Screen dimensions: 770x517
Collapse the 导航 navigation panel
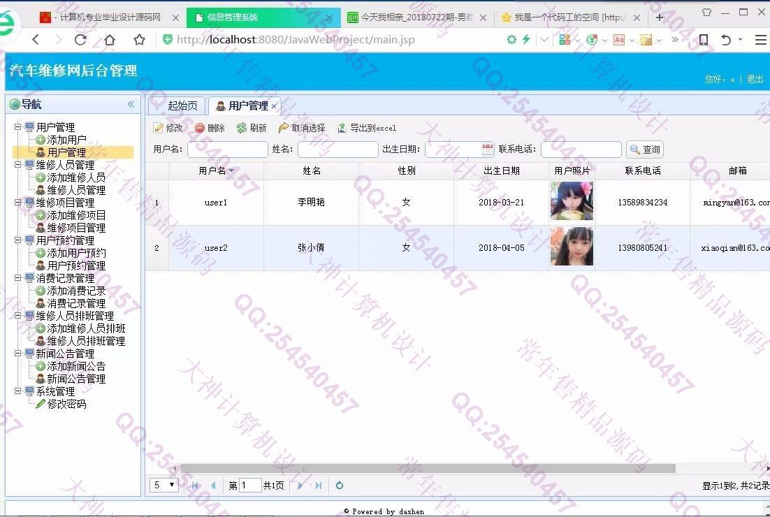pos(131,104)
